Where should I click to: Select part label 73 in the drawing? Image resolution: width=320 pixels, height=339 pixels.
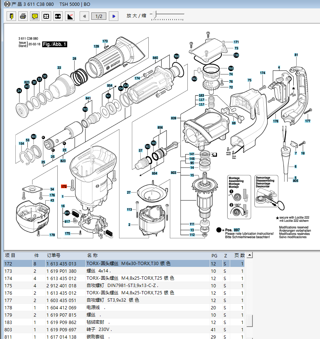point(236,48)
